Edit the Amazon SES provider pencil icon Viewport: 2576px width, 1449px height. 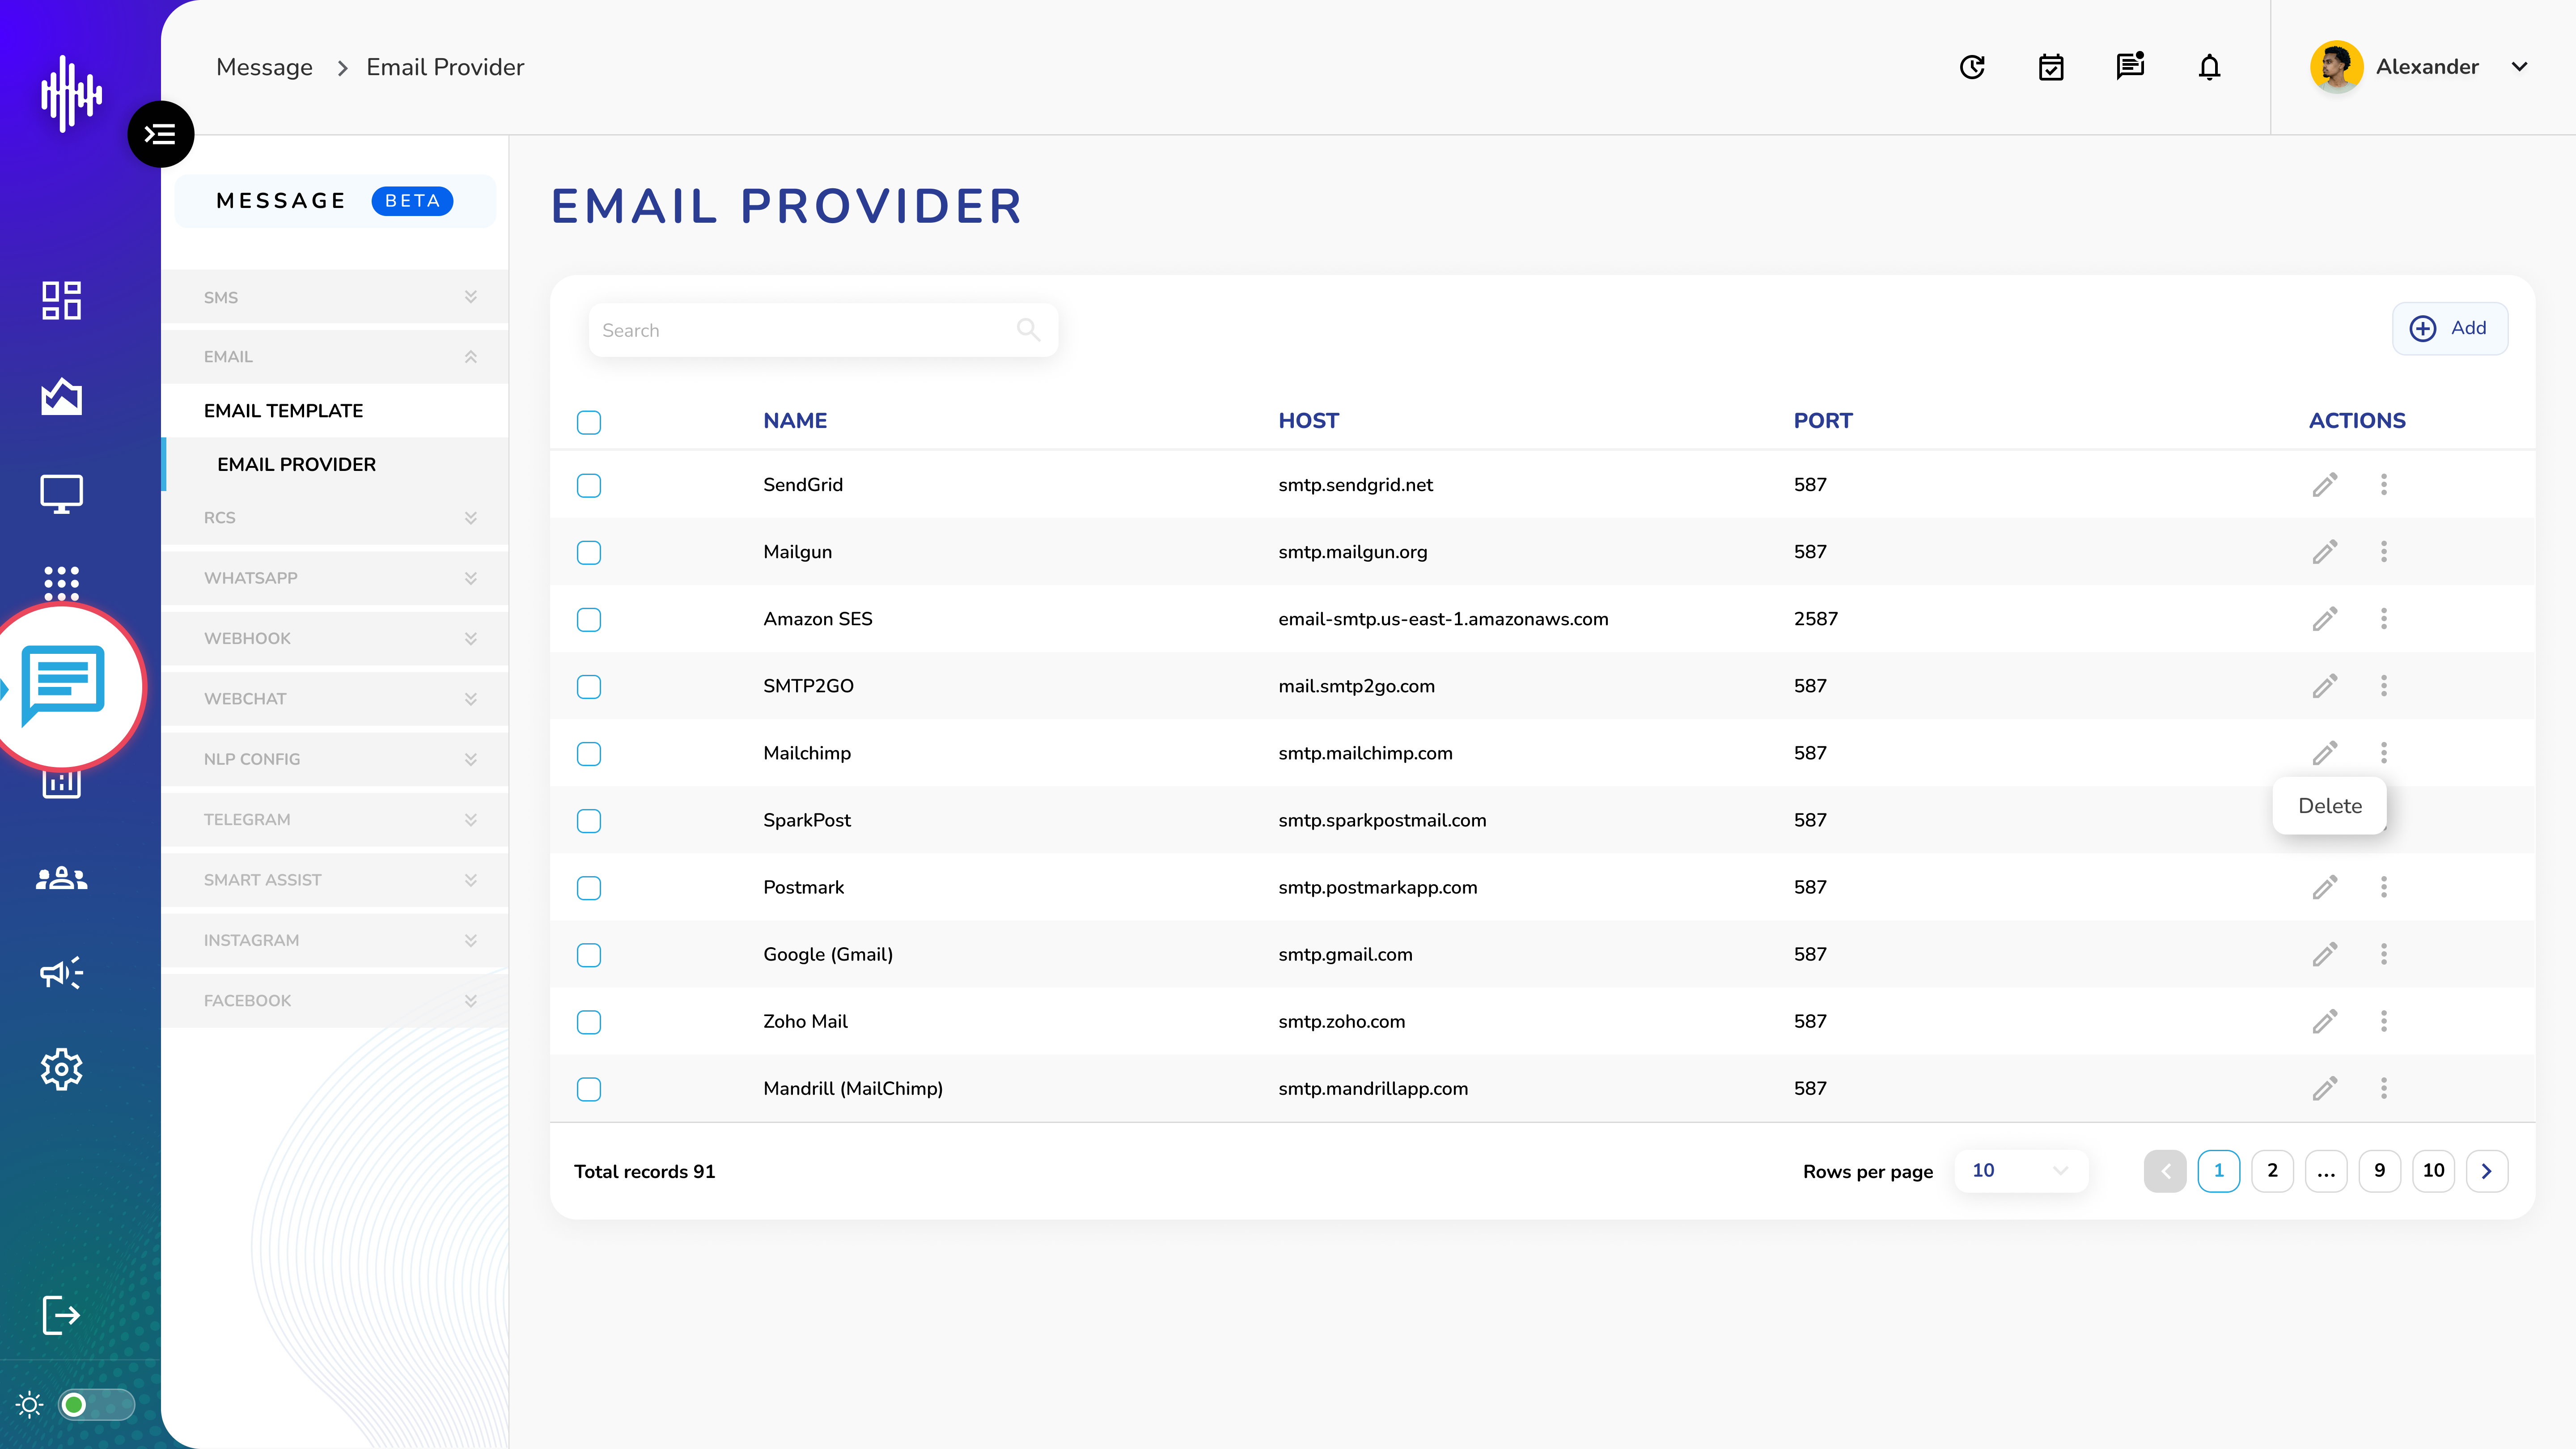(x=2325, y=619)
